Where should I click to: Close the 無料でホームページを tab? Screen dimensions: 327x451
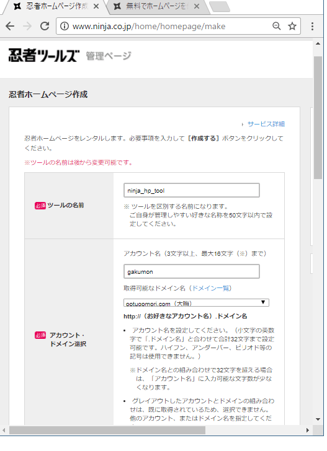coord(197,6)
